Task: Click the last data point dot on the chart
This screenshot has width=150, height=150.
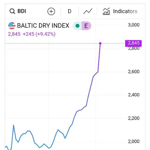Action: click(100, 43)
